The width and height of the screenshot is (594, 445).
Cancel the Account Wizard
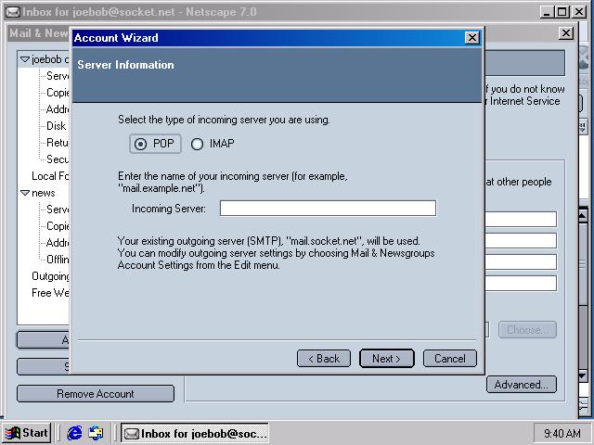449,359
